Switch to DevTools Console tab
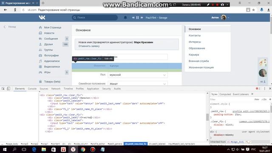This screenshot has width=272, height=153. [x=32, y=89]
